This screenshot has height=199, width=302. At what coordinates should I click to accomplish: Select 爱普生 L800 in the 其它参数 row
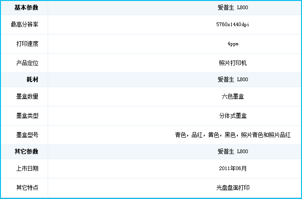point(233,152)
